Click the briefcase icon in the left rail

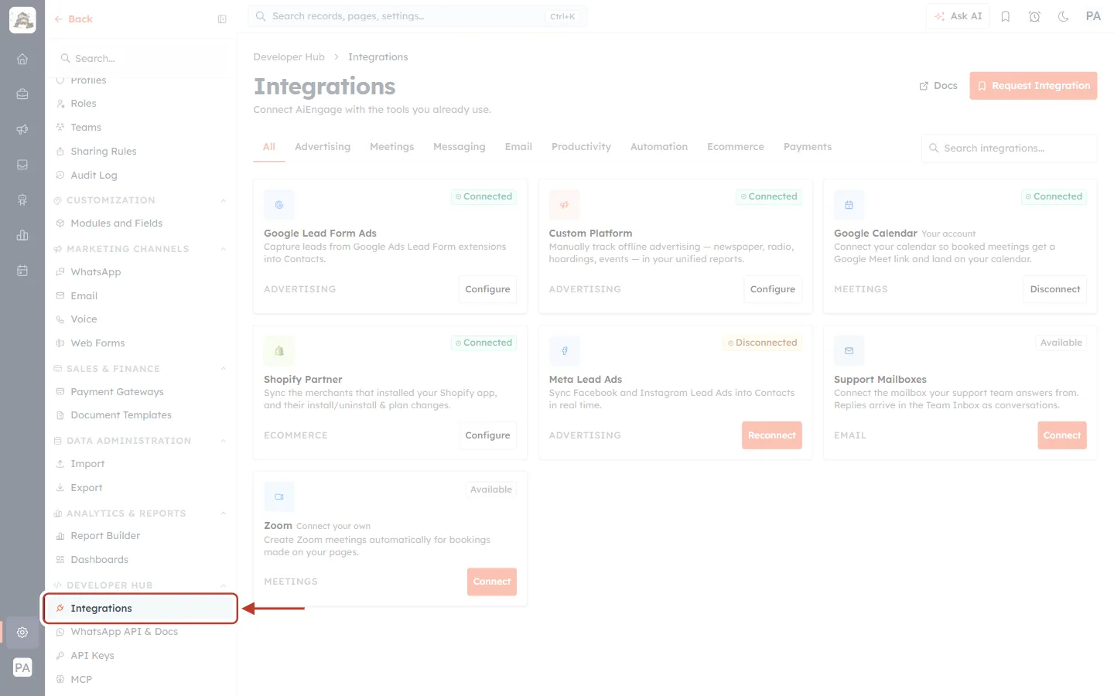pyautogui.click(x=22, y=94)
